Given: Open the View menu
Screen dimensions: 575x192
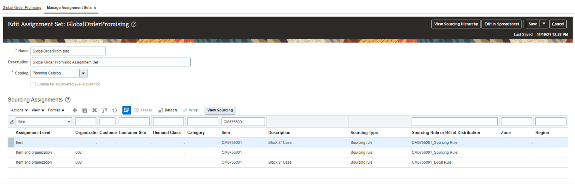Looking at the screenshot, I should tap(38, 110).
